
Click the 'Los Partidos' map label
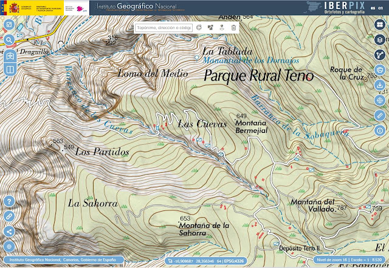tap(102, 152)
